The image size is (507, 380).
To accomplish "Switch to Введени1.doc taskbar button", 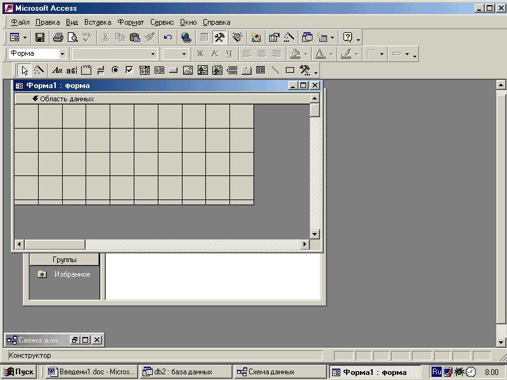I will [x=91, y=372].
